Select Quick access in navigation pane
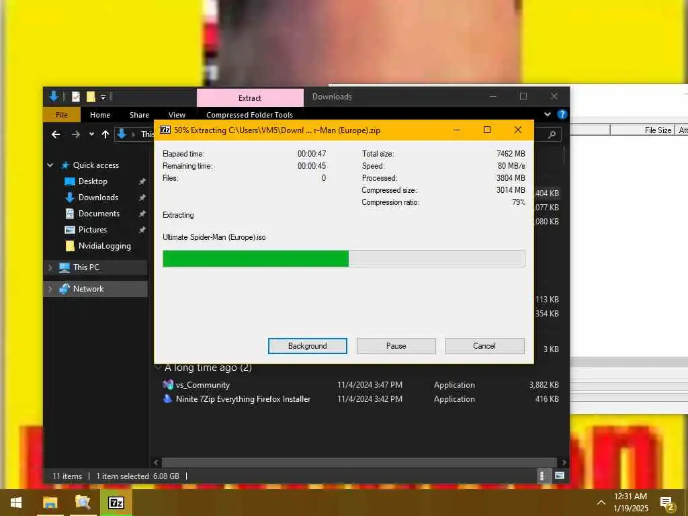Viewport: 688px width, 516px height. point(95,165)
